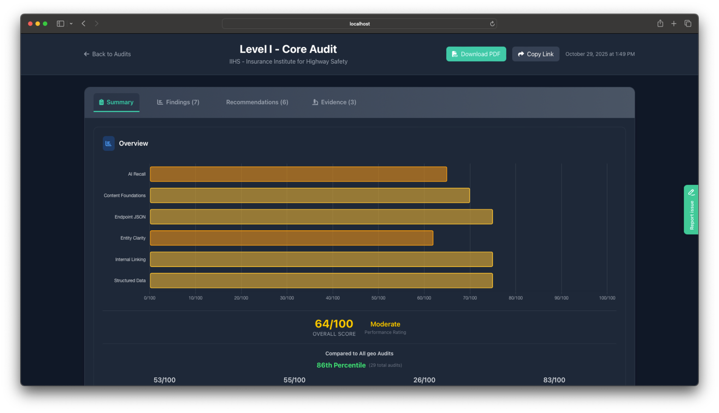
Task: Click the Report issue side button
Action: [x=691, y=210]
